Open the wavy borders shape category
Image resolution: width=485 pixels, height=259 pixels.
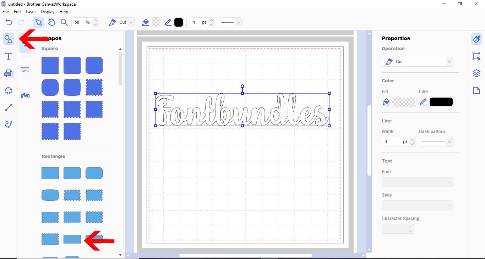[25, 69]
